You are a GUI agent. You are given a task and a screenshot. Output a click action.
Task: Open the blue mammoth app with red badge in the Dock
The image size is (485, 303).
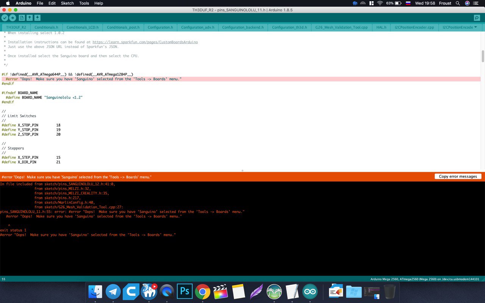click(x=149, y=292)
